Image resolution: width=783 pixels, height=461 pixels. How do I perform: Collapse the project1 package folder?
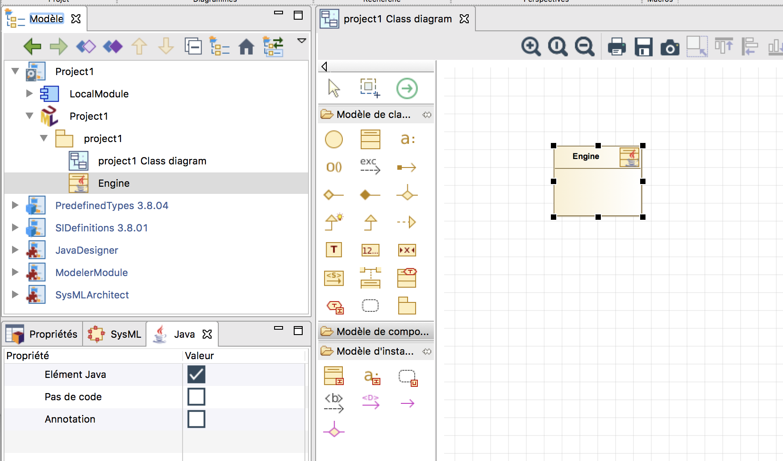[44, 138]
